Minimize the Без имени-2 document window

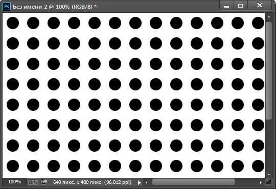tap(226, 6)
